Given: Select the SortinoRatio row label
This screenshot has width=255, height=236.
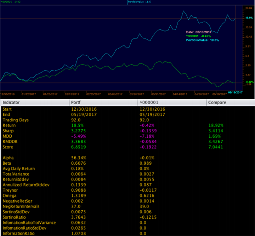Looking at the screenshot, I should click(14, 217).
